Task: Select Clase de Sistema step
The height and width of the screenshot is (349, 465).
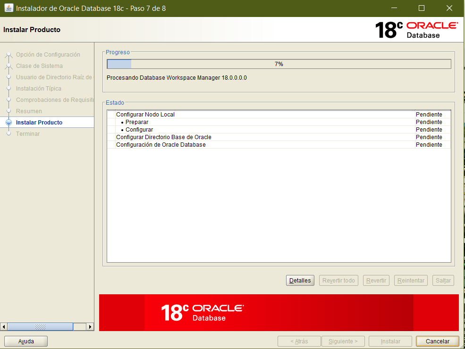Action: point(39,66)
